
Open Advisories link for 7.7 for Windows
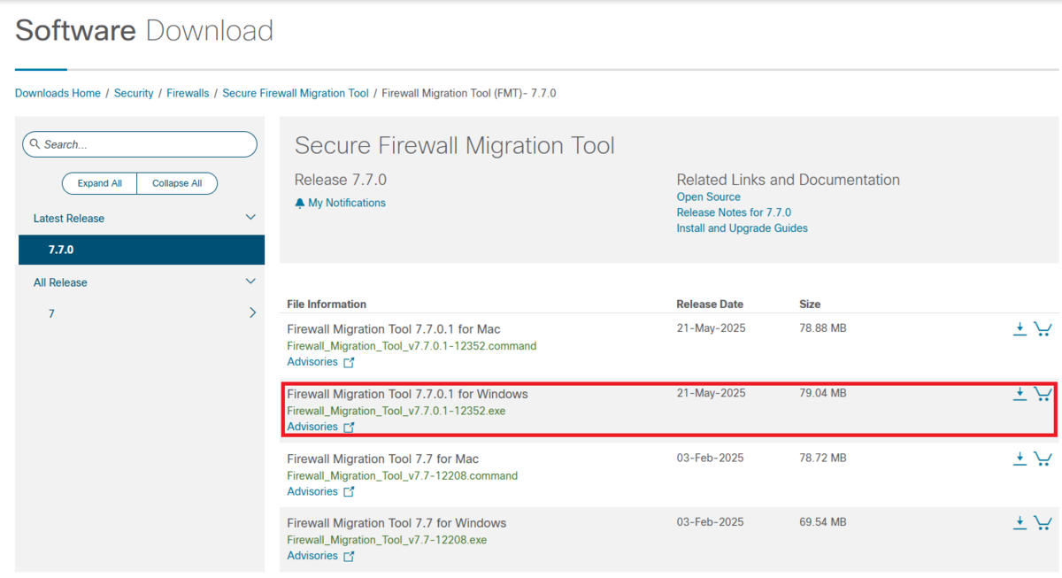click(312, 556)
